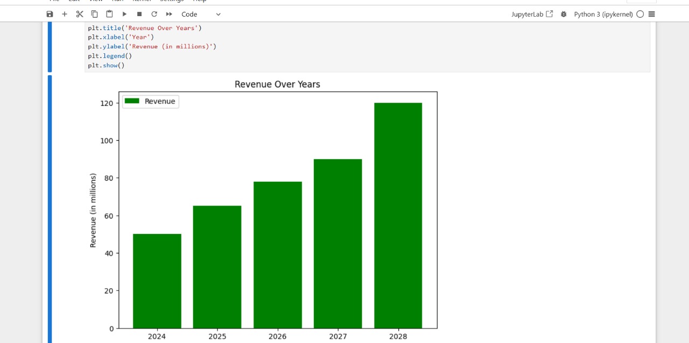Enable the debugger bug icon

[x=564, y=14]
